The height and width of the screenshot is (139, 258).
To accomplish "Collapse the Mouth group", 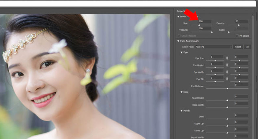I will click(x=182, y=111).
